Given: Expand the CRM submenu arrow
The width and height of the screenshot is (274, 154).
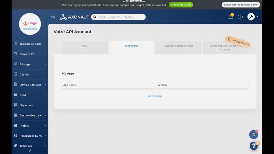Looking at the screenshot, I should coord(46,95).
